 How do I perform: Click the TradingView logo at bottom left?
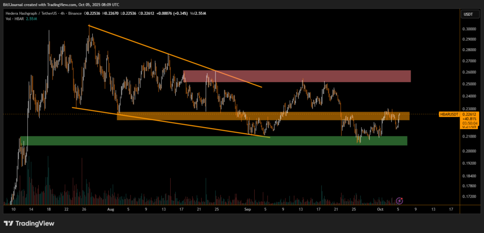[x=29, y=223]
